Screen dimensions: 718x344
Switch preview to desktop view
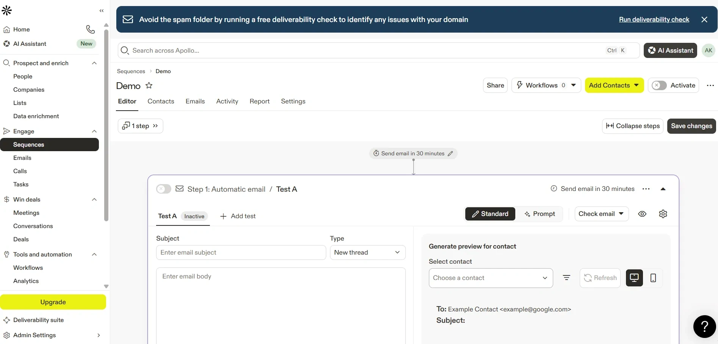pyautogui.click(x=634, y=278)
